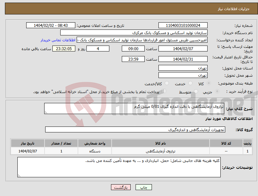Click the buyer notes textarea
258x196 pixels.
[x=119, y=167]
